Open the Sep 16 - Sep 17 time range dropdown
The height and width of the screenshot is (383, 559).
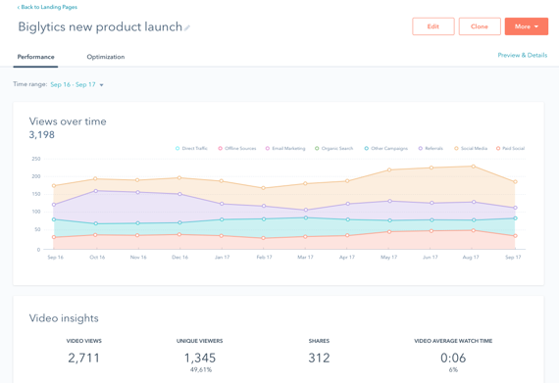[76, 84]
